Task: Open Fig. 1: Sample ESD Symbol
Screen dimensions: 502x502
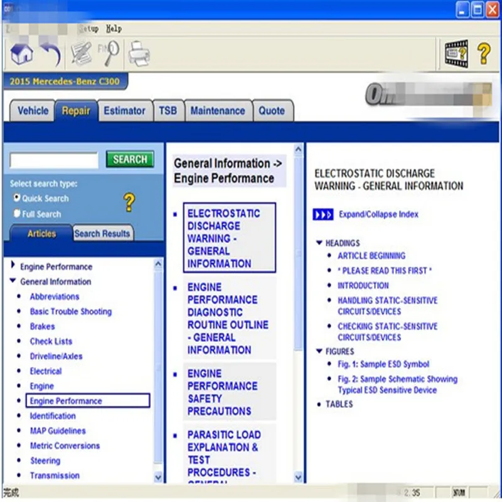Action: coord(383,364)
